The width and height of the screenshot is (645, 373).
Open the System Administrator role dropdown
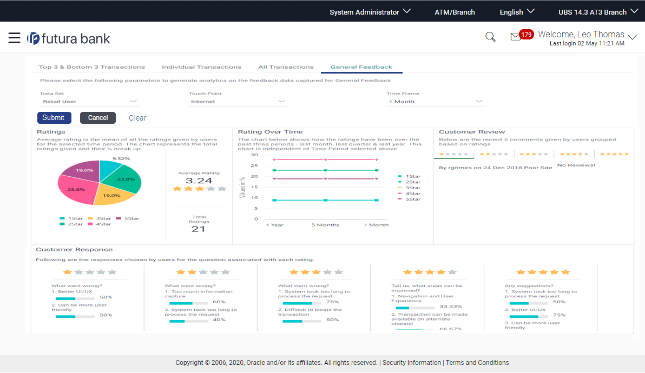370,12
